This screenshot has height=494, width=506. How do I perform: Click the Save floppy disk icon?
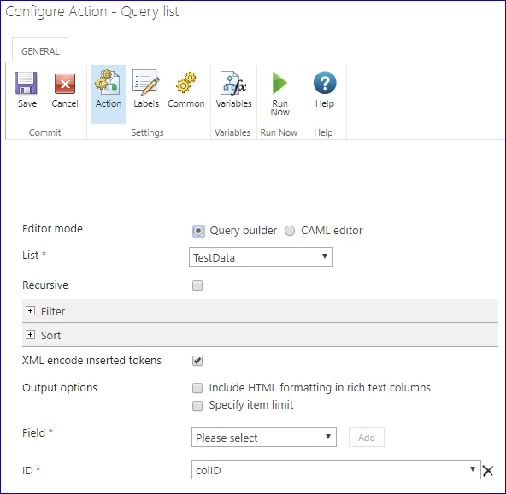point(26,83)
